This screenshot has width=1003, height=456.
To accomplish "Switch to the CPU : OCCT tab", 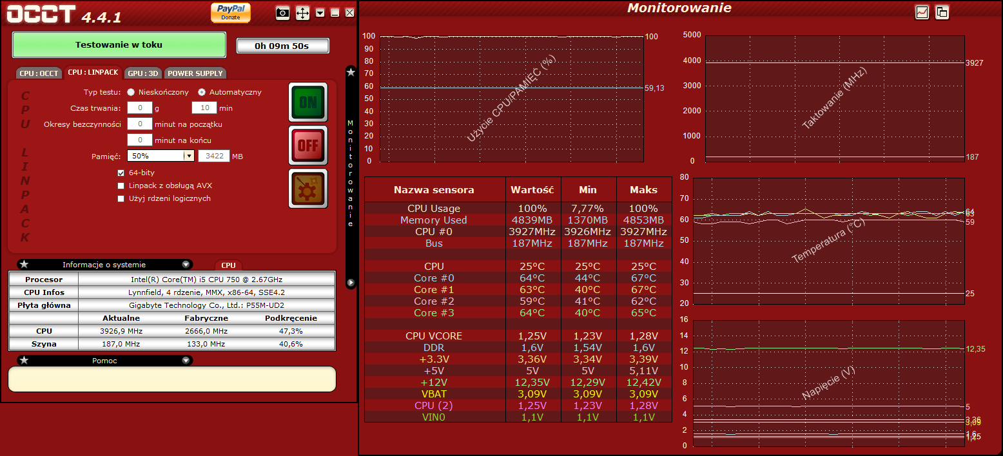I will (39, 73).
